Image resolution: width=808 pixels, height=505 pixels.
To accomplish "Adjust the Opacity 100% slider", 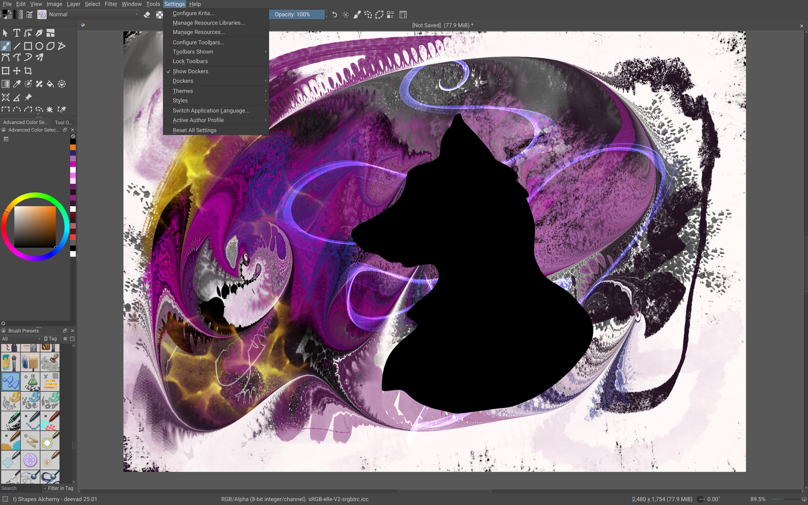I will pyautogui.click(x=297, y=14).
